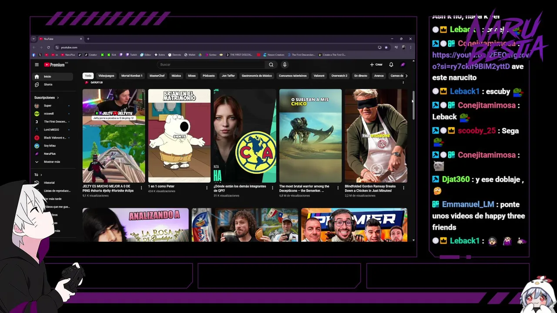This screenshot has width=557, height=313.
Task: Open Historial in the sidebar
Action: tap(53, 183)
